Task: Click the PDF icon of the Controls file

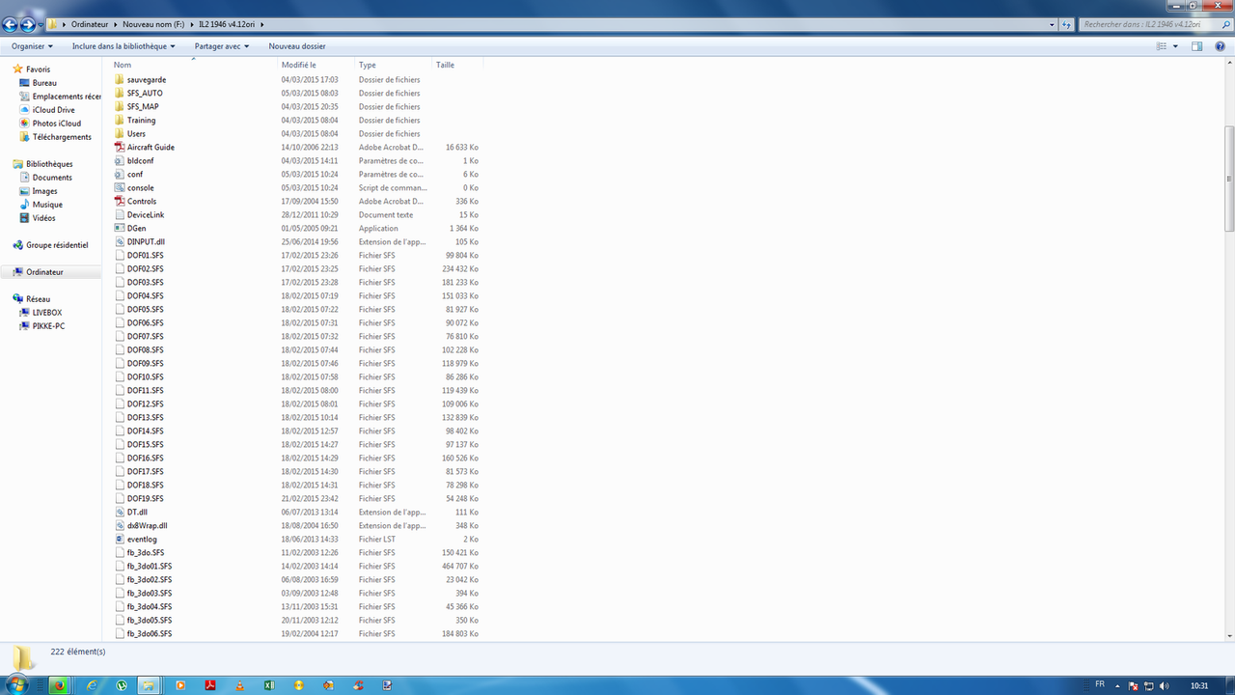Action: coord(120,202)
